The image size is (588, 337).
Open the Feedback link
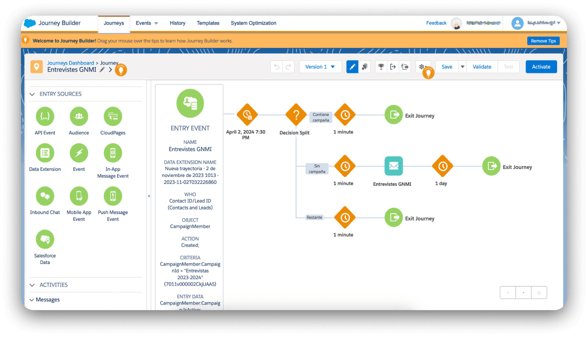(x=436, y=23)
